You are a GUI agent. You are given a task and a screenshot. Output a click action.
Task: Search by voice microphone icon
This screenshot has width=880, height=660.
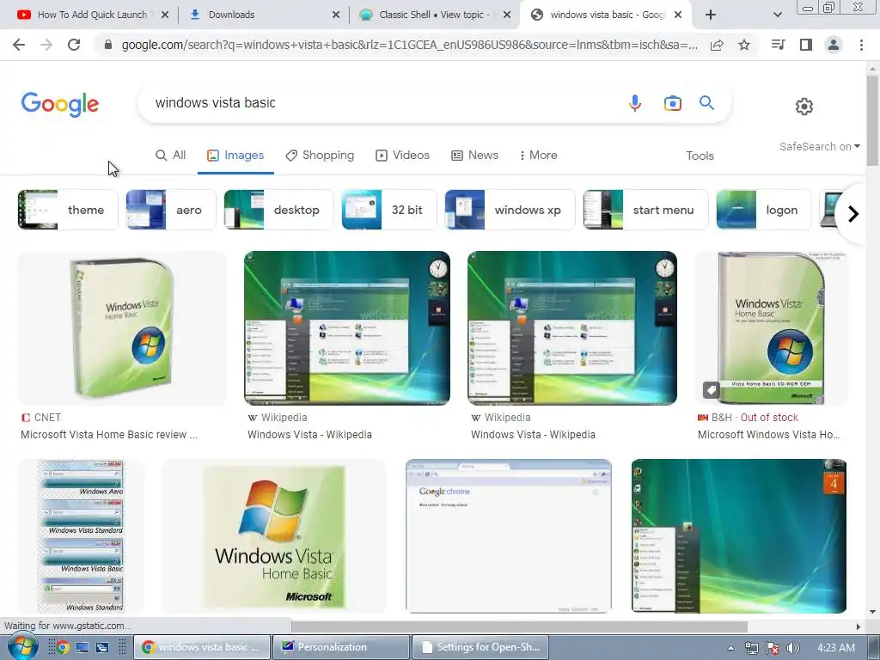tap(635, 103)
